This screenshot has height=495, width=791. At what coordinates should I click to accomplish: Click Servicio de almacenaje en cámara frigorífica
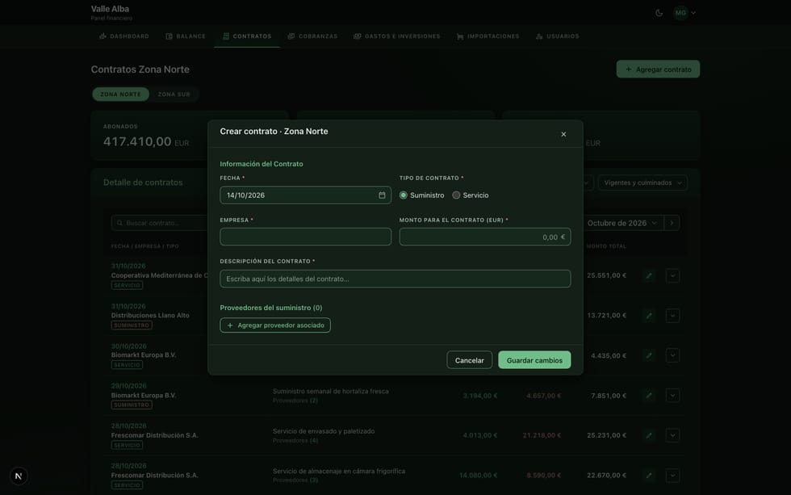(339, 471)
